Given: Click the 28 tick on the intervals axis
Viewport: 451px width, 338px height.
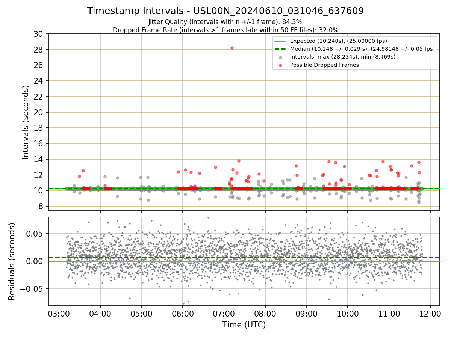Looking at the screenshot, I should [38, 50].
